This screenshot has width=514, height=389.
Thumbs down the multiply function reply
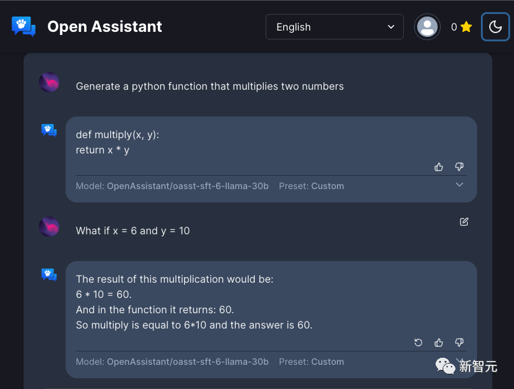tap(459, 167)
